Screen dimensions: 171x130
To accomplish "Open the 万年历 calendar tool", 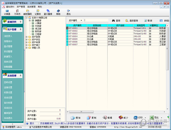I will click(x=17, y=12).
